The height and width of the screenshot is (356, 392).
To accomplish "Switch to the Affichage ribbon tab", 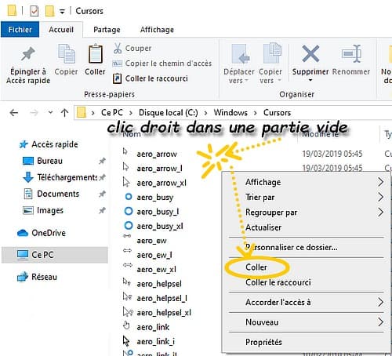I will tap(157, 30).
